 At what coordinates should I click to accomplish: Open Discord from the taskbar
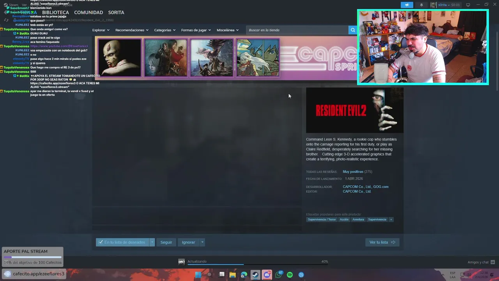point(267,275)
